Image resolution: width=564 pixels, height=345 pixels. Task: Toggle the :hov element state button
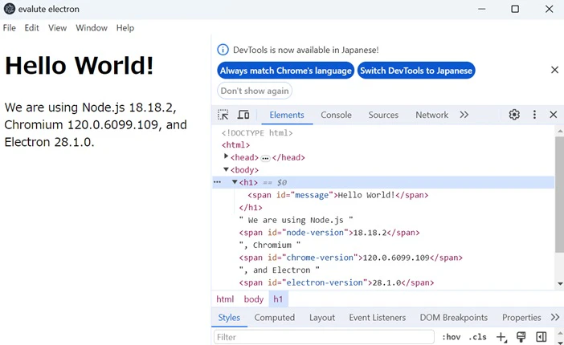pyautogui.click(x=451, y=337)
